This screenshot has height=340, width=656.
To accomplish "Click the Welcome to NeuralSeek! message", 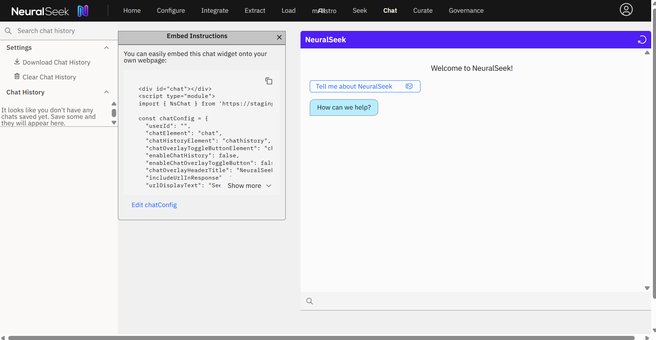I will pyautogui.click(x=472, y=68).
